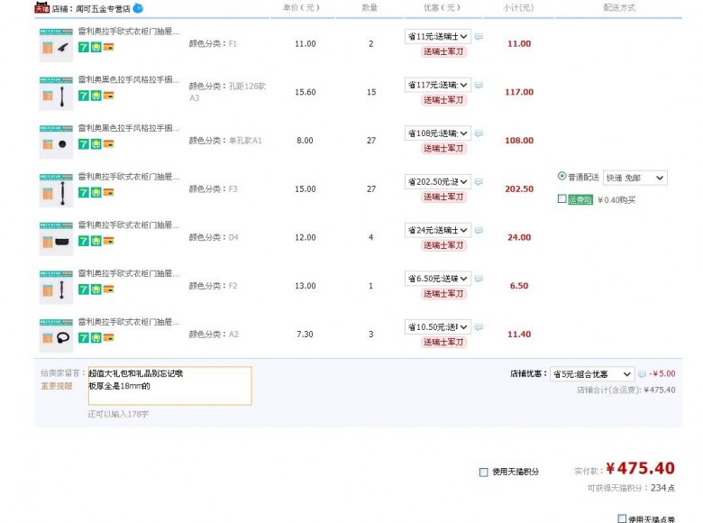Open the 闻可五金专营店 store link

(x=103, y=9)
